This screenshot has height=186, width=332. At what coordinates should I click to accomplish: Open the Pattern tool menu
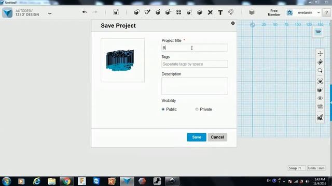[178, 12]
